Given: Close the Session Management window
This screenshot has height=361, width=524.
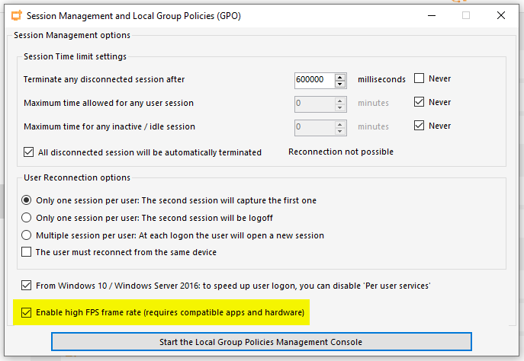Looking at the screenshot, I should [500, 15].
